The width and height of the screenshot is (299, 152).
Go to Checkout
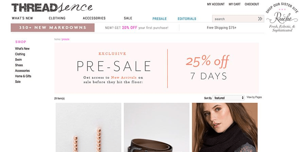pos(252,4)
